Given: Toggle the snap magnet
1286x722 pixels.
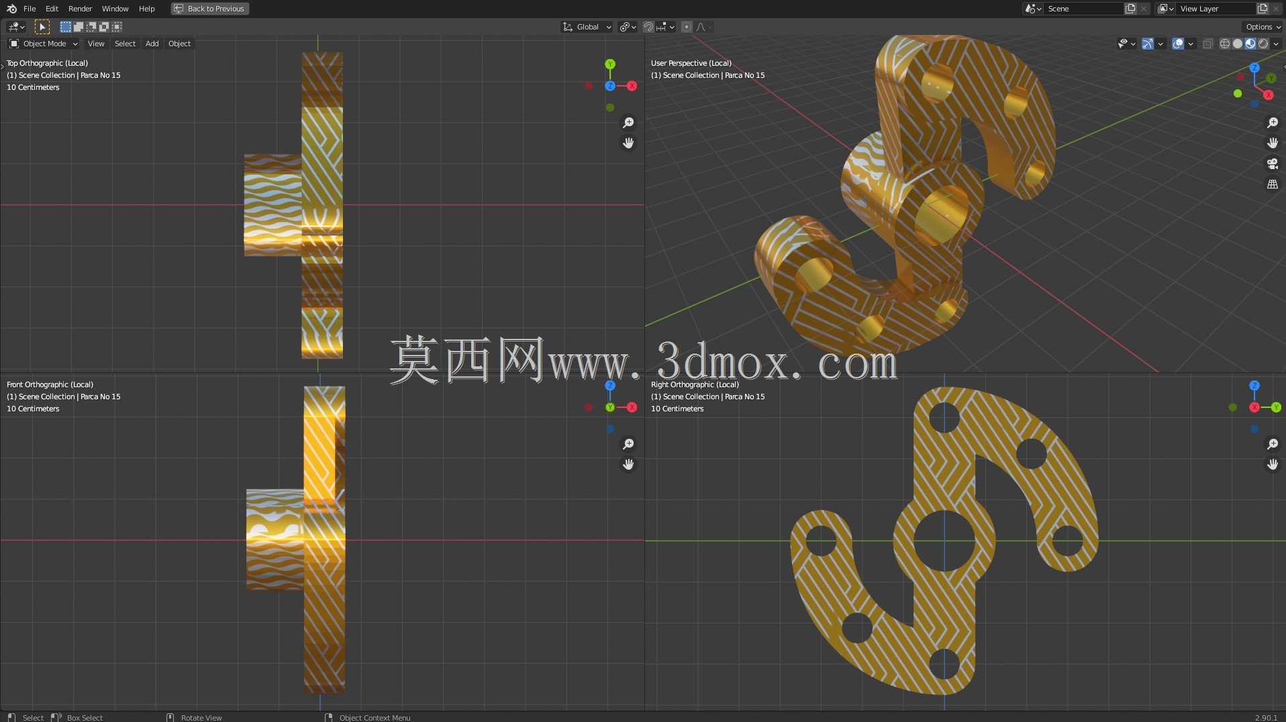Looking at the screenshot, I should coord(648,27).
